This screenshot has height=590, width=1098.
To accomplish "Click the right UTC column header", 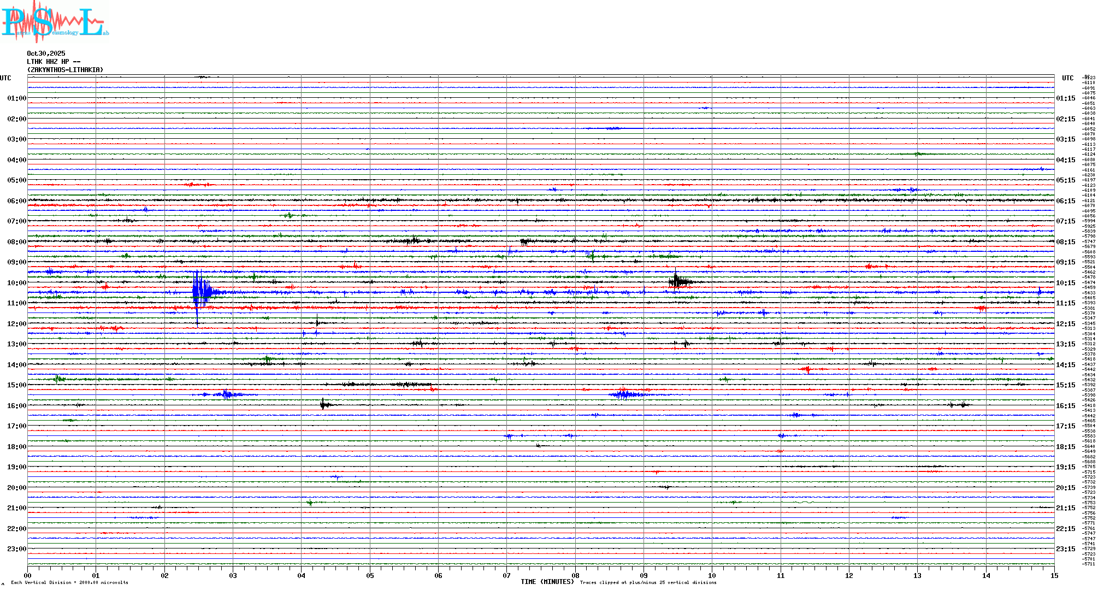I will coord(1067,78).
